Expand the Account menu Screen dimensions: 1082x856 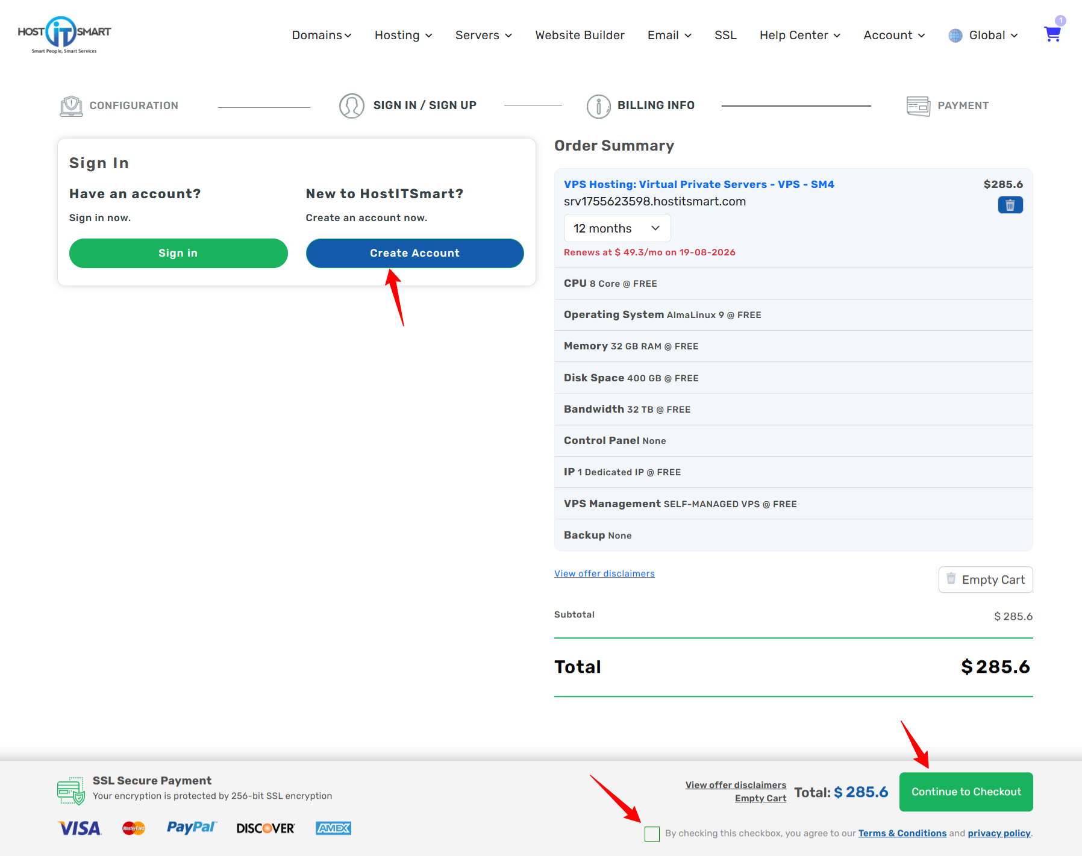[894, 36]
